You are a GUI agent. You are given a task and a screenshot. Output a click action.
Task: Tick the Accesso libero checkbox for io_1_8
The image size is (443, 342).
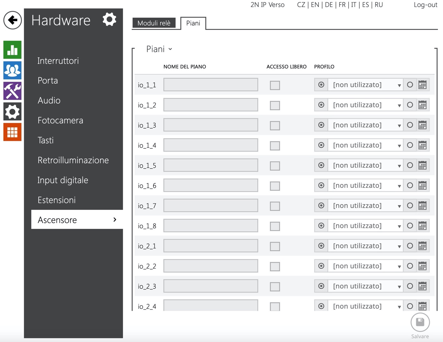pyautogui.click(x=275, y=226)
